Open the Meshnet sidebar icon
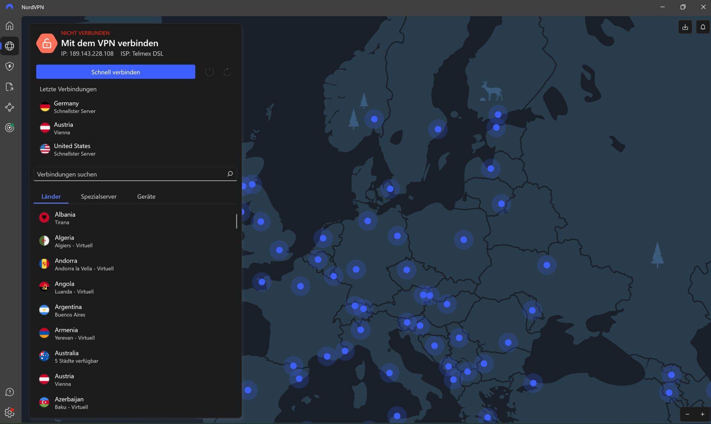This screenshot has width=711, height=424. click(10, 107)
